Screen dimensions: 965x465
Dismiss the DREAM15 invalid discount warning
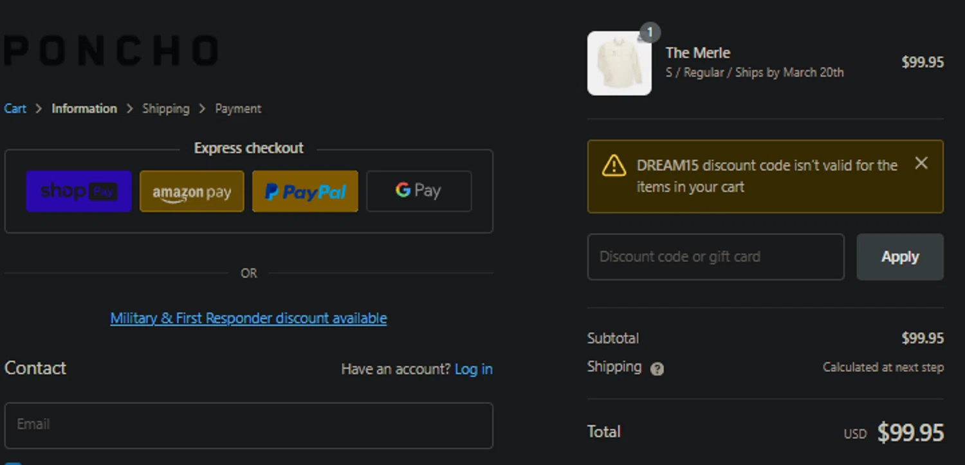coord(921,163)
